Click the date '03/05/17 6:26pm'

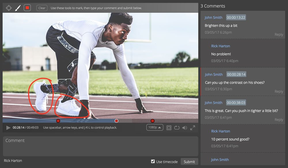218,32
